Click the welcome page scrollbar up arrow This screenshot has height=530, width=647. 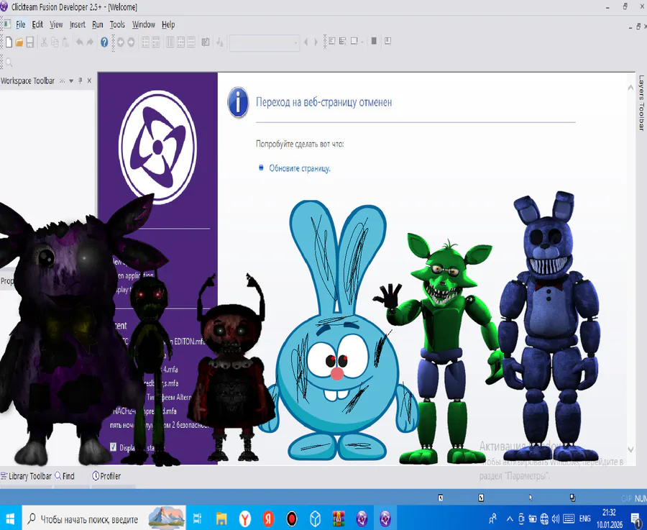630,88
